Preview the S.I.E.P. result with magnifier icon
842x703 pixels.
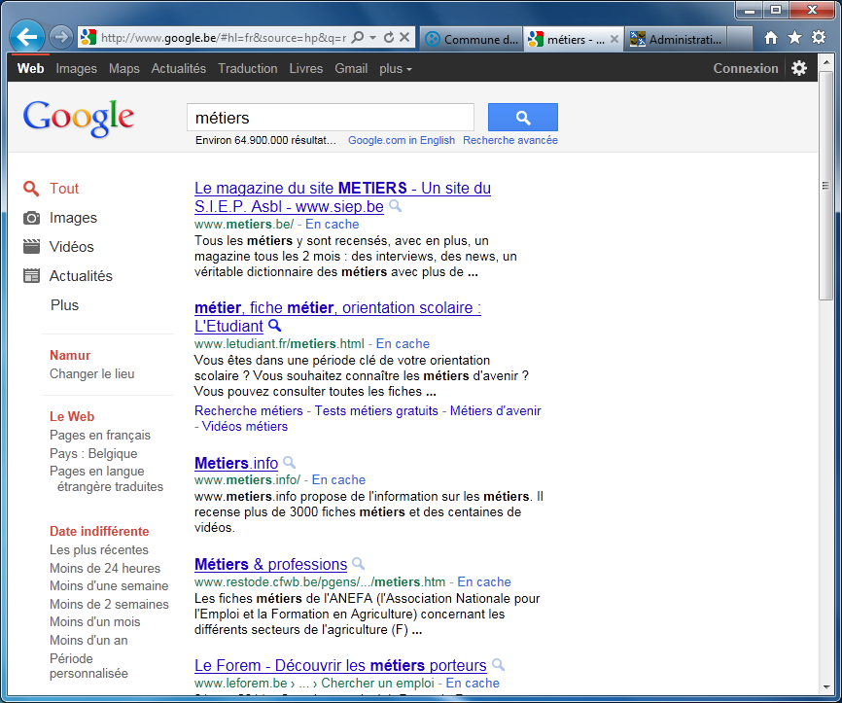(395, 206)
